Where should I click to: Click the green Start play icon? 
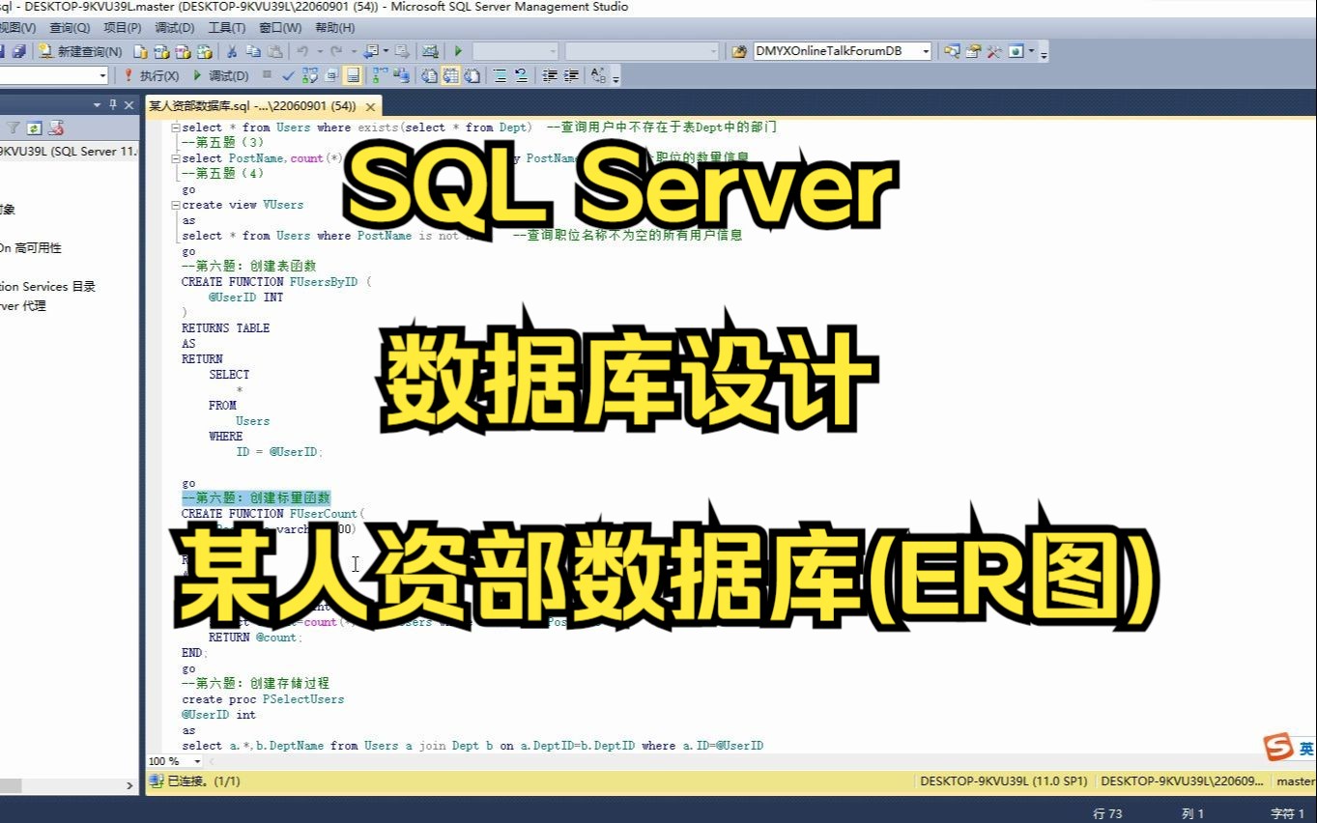click(459, 51)
